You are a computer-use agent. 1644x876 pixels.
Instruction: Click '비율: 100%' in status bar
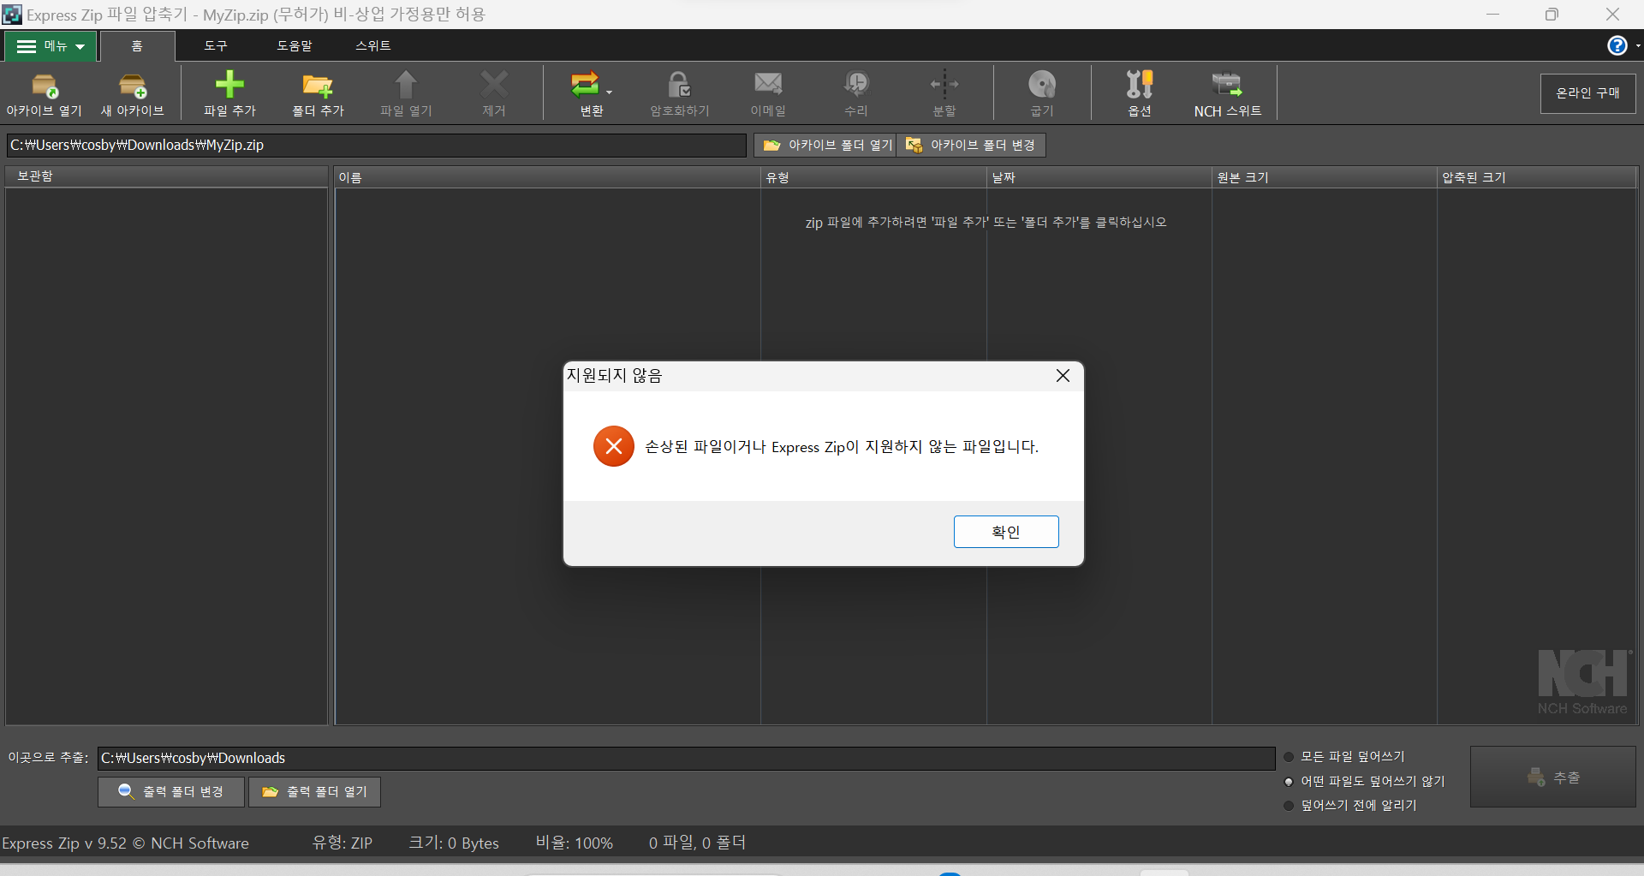[575, 843]
